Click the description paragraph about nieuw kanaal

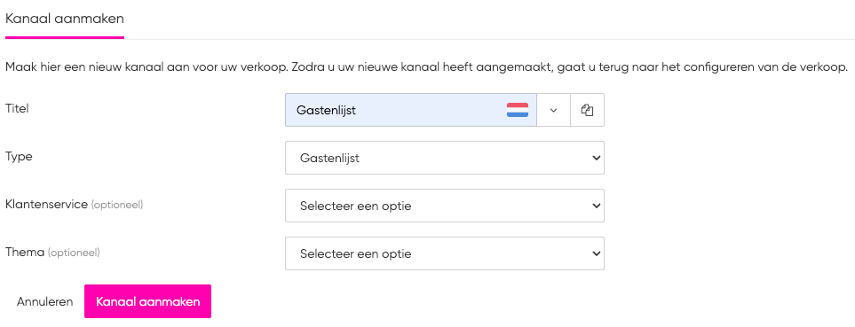[427, 68]
